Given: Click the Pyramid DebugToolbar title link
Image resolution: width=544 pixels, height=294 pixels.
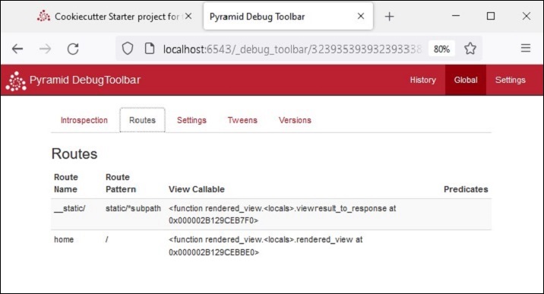Looking at the screenshot, I should point(85,80).
